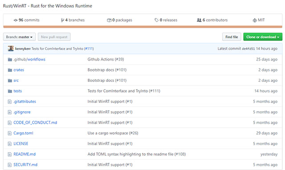Image resolution: width=285 pixels, height=170 pixels.
Task: Click the language bar color strip
Action: pyautogui.click(x=142, y=27)
